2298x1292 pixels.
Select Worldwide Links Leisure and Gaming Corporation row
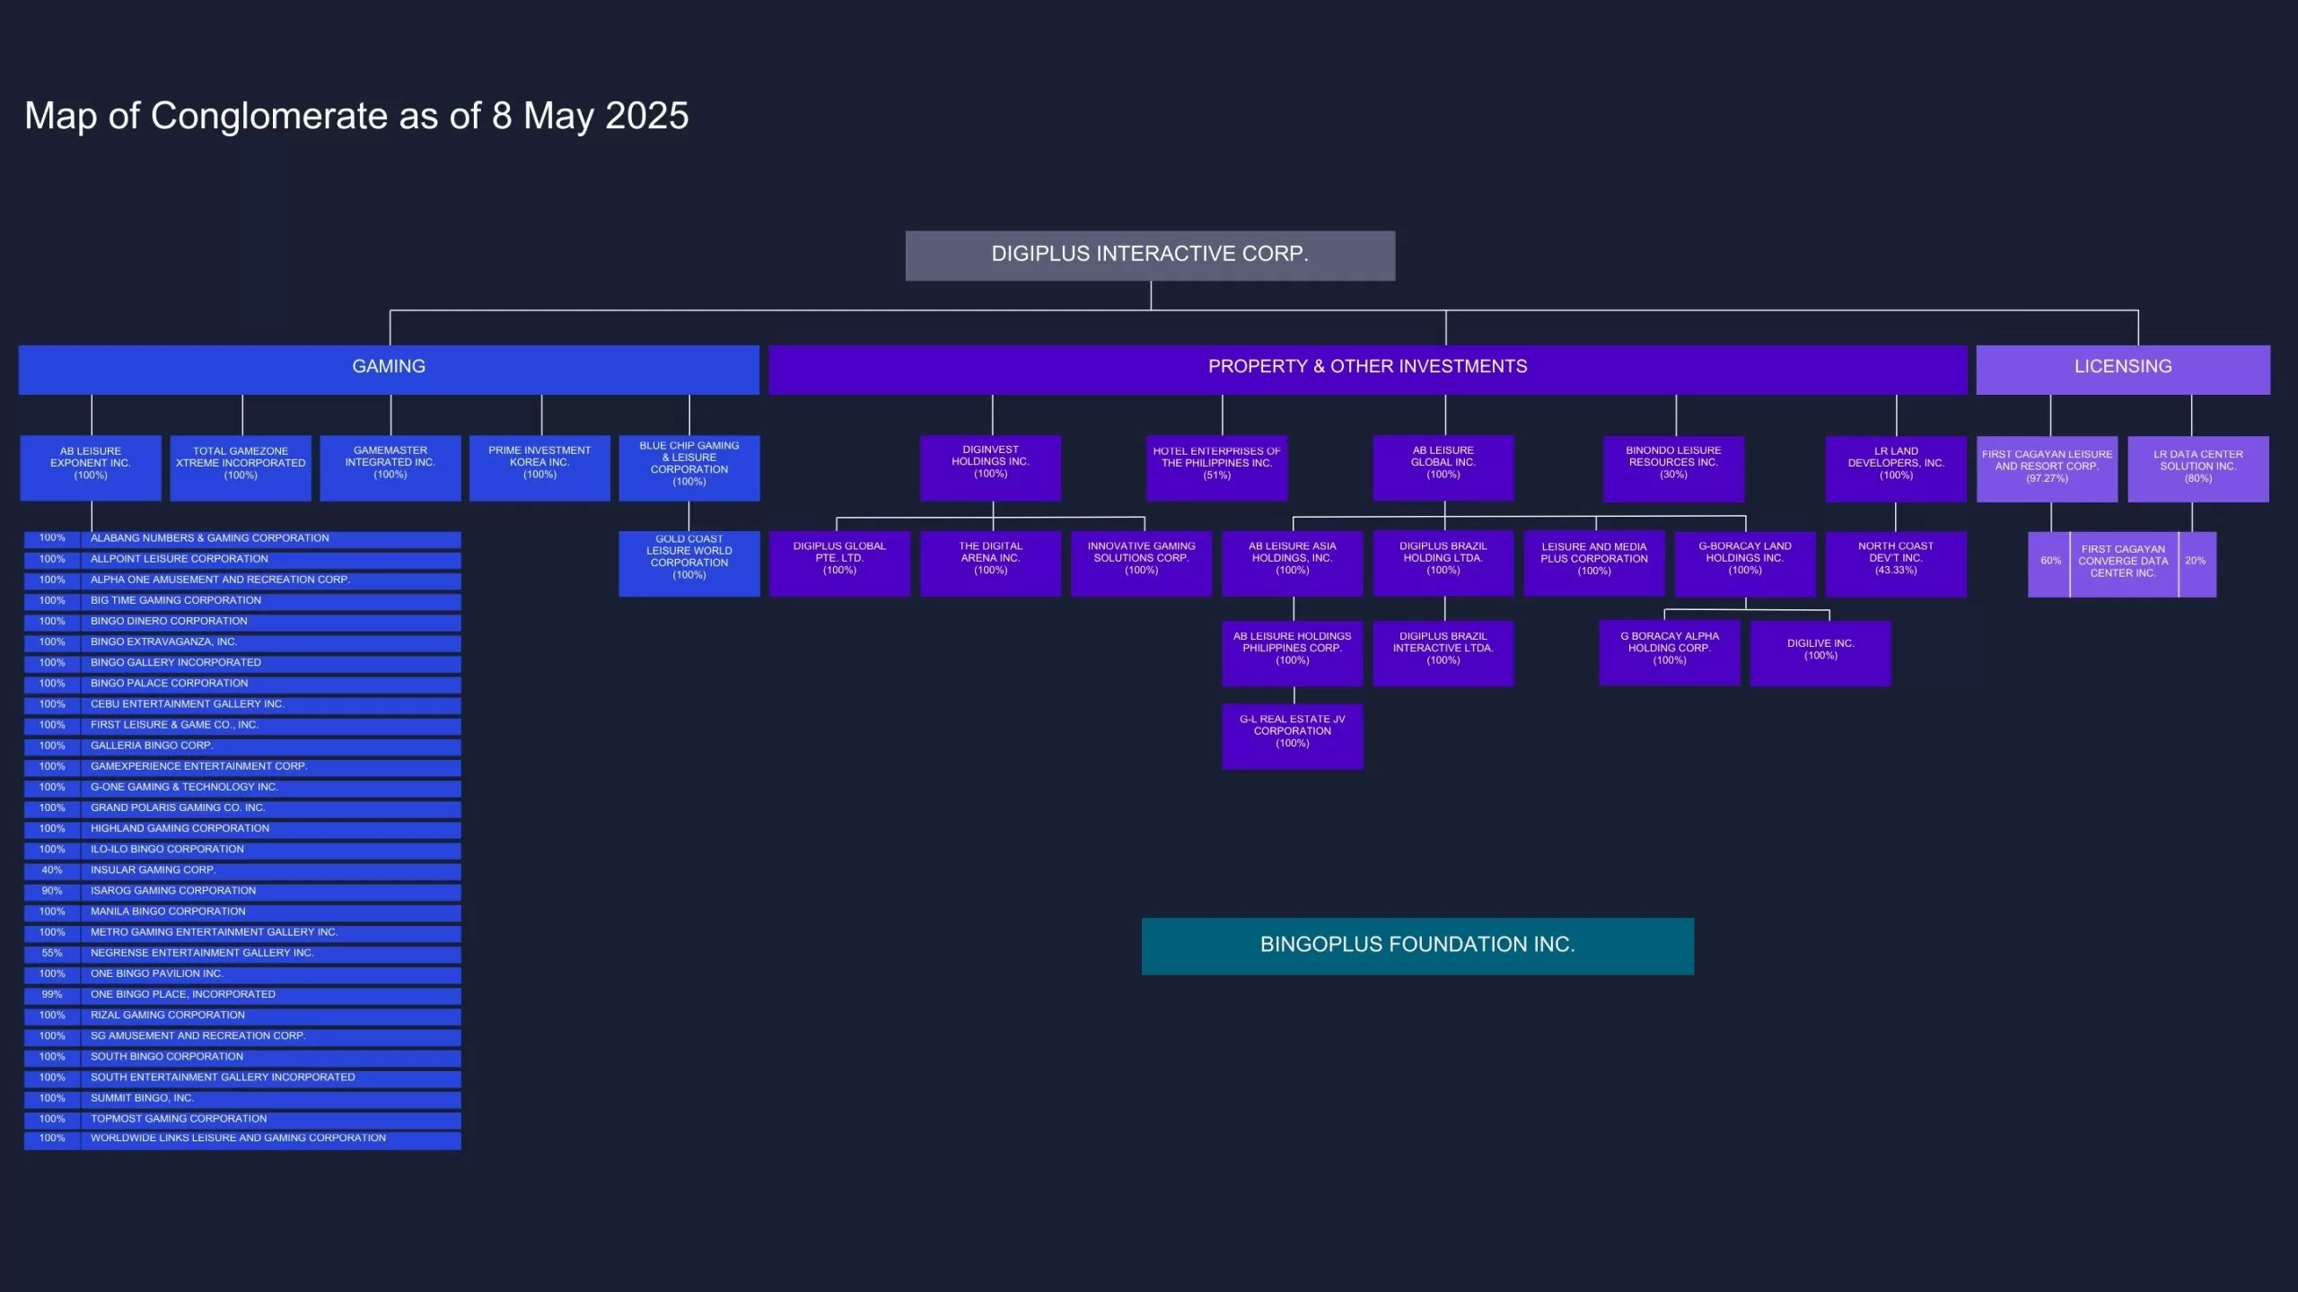click(242, 1140)
